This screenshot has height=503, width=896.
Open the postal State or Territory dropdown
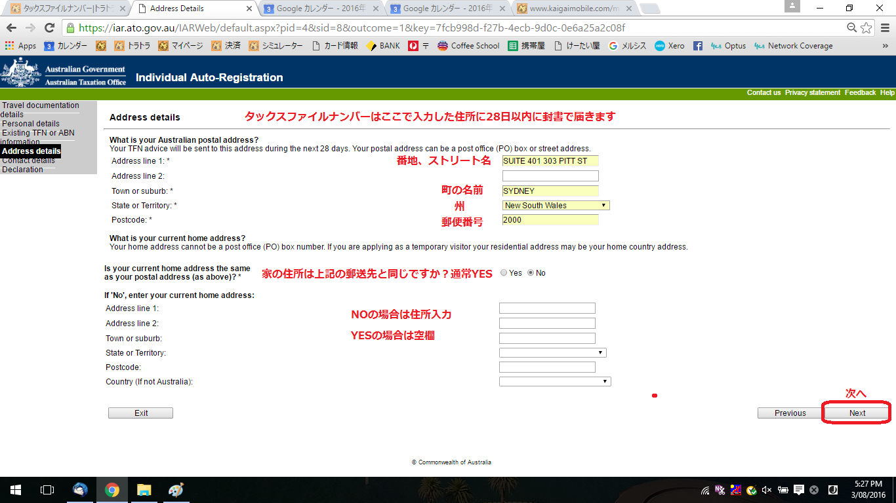[x=556, y=206]
